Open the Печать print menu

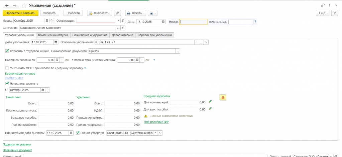tap(136, 13)
